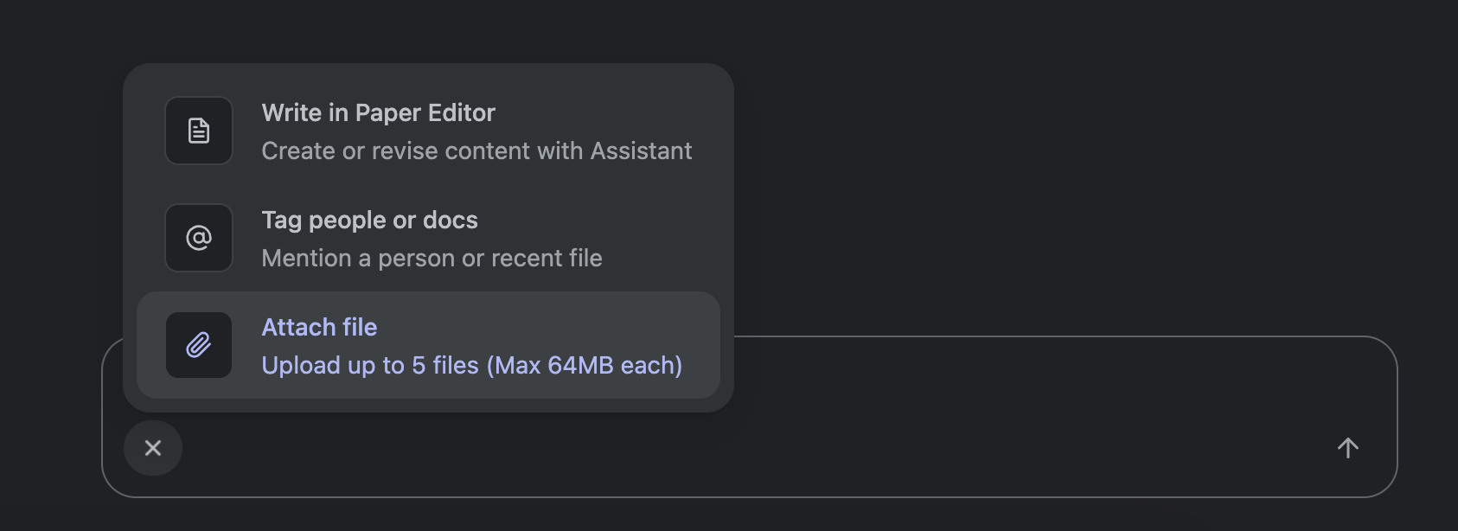Select the Write in Paper Editor option

click(x=429, y=131)
